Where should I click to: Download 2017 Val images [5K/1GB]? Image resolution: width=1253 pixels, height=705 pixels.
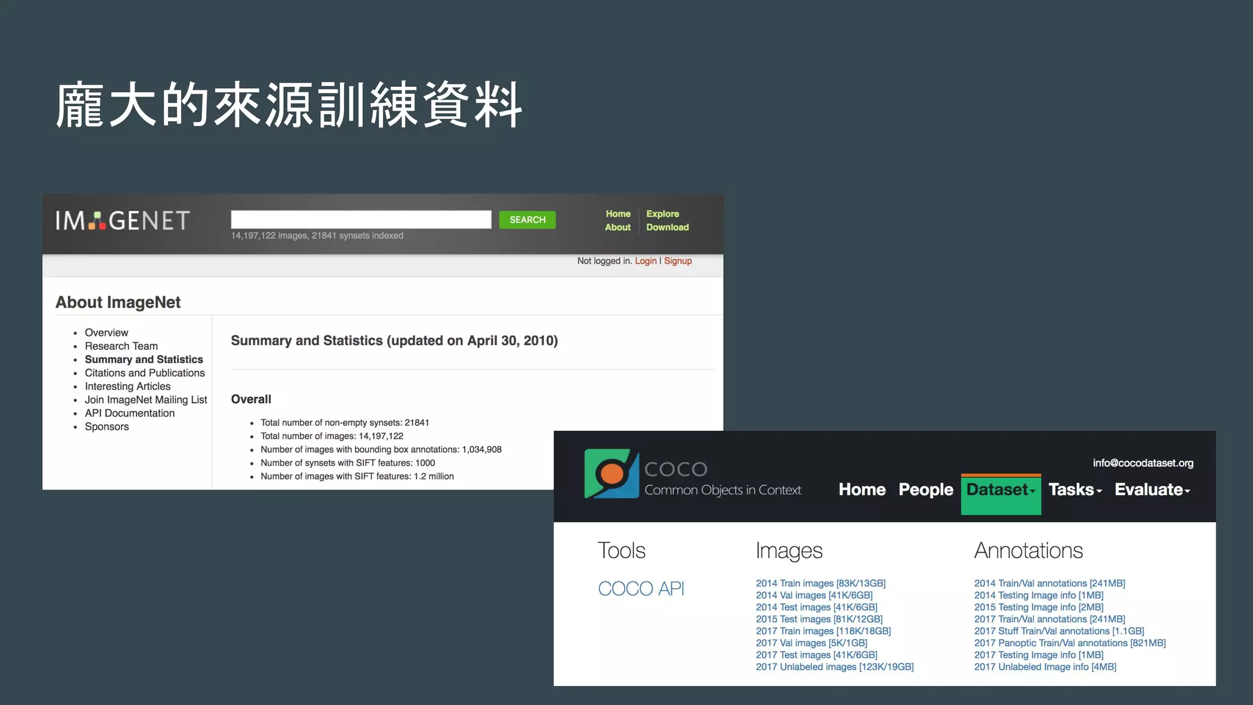pos(811,643)
